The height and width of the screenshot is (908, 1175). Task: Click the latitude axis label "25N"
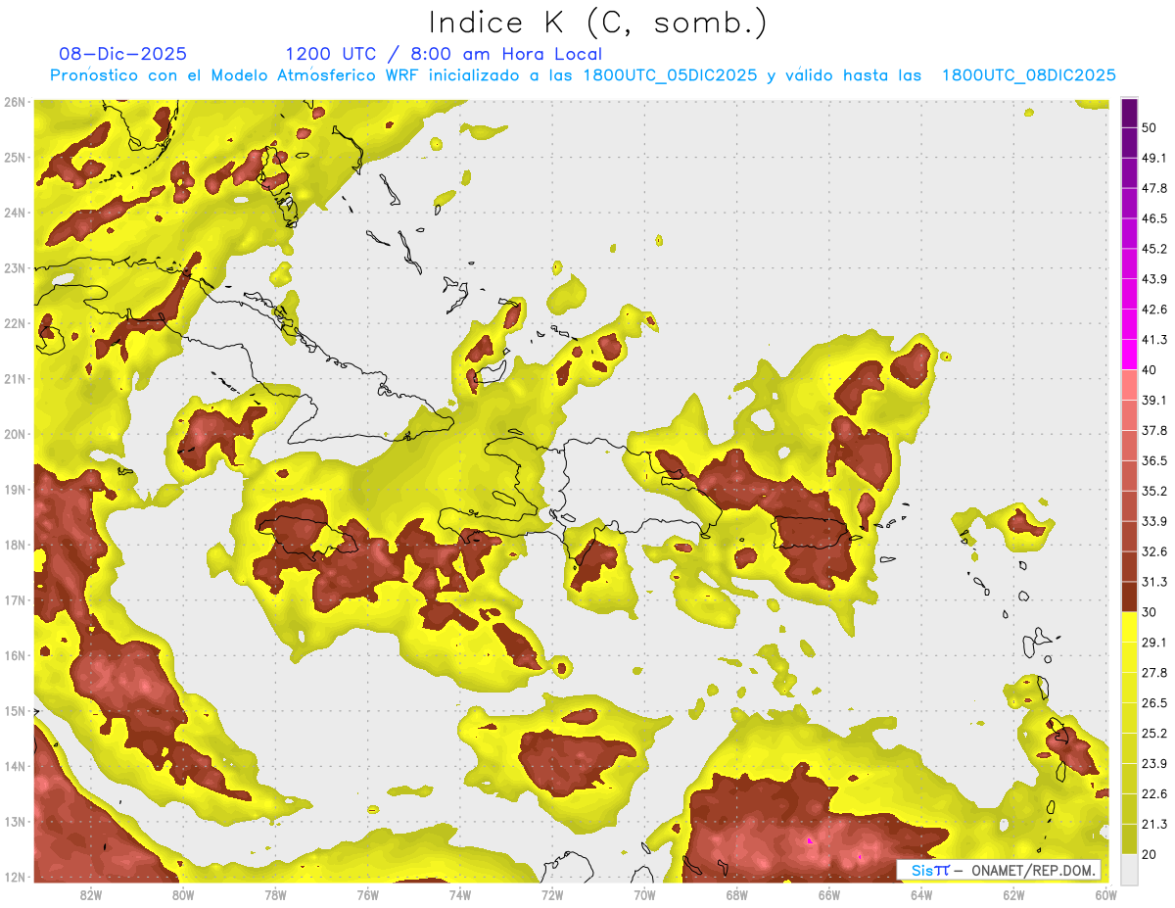[15, 158]
